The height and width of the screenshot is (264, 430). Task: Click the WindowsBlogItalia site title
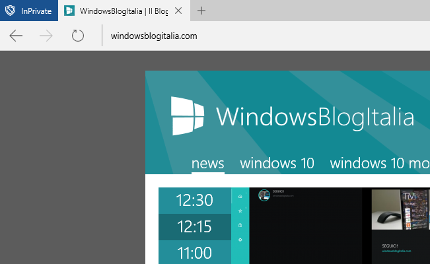pos(315,117)
